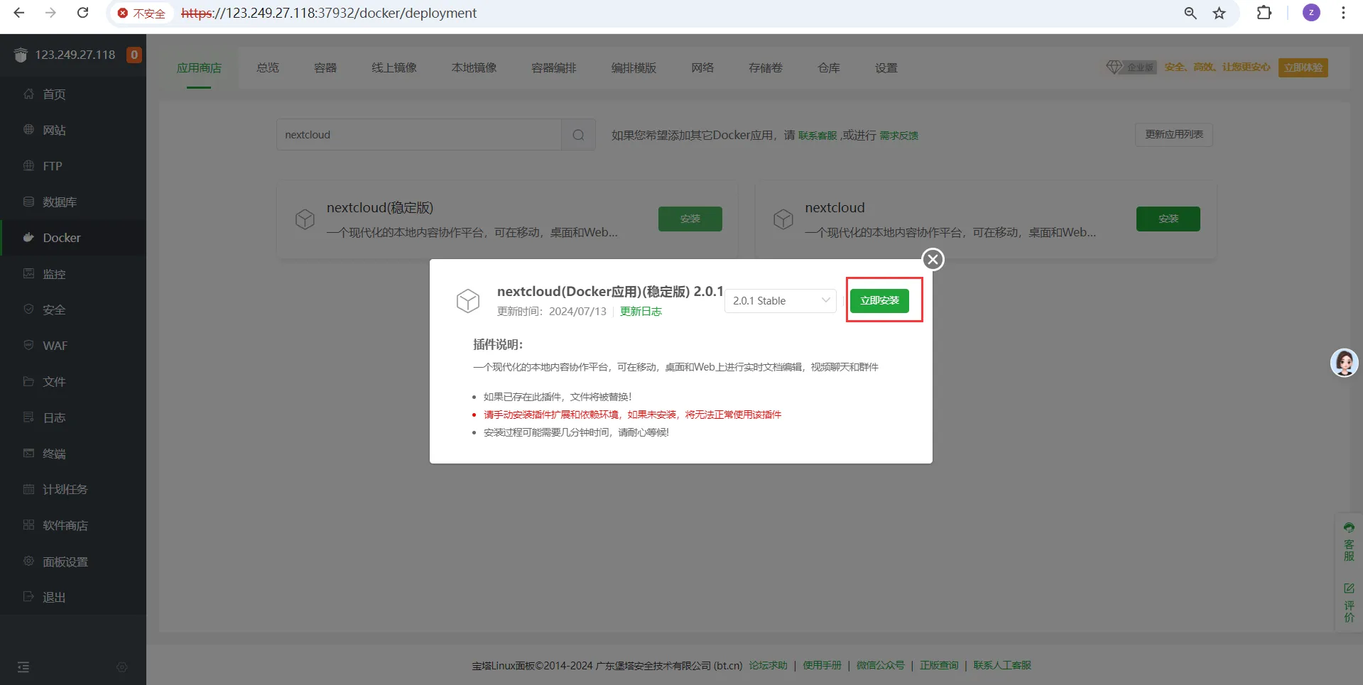Screen dimensions: 1363x685
Task: Click 安装 on the nextcloud(稳定版) card
Action: click(x=690, y=219)
